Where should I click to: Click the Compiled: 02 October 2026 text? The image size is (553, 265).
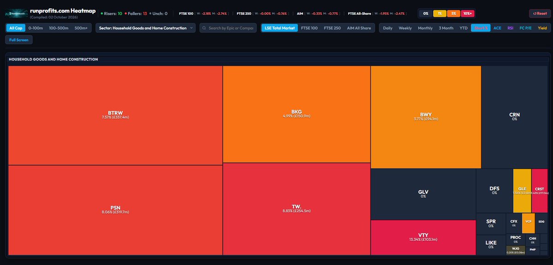pyautogui.click(x=54, y=17)
